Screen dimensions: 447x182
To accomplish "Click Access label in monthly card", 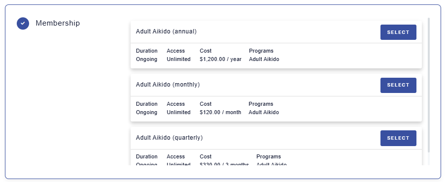I will (x=175, y=104).
